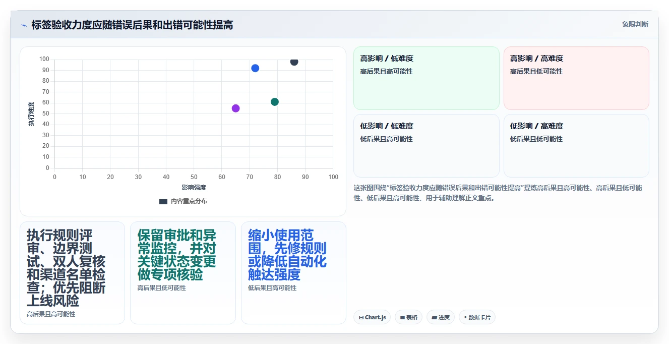The image size is (669, 344).
Task: Select the 高影响 / 高难度 quadrant card
Action: pyautogui.click(x=576, y=78)
